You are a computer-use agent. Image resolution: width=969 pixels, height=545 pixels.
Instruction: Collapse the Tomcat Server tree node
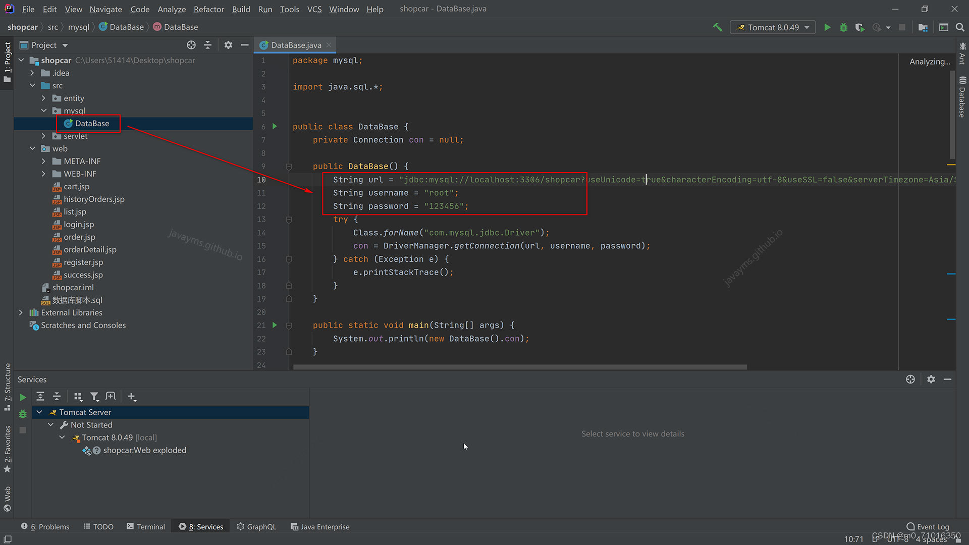[x=39, y=412]
